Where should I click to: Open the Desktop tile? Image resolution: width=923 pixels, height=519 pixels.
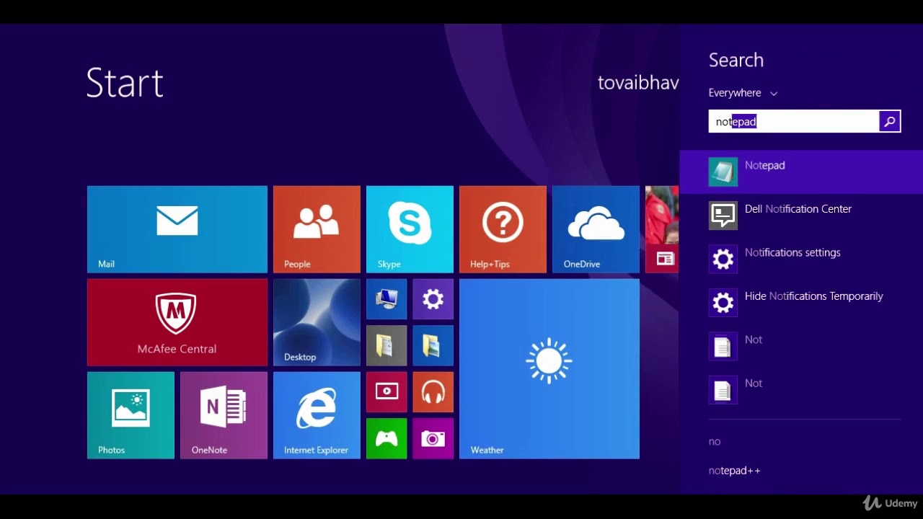tap(317, 322)
